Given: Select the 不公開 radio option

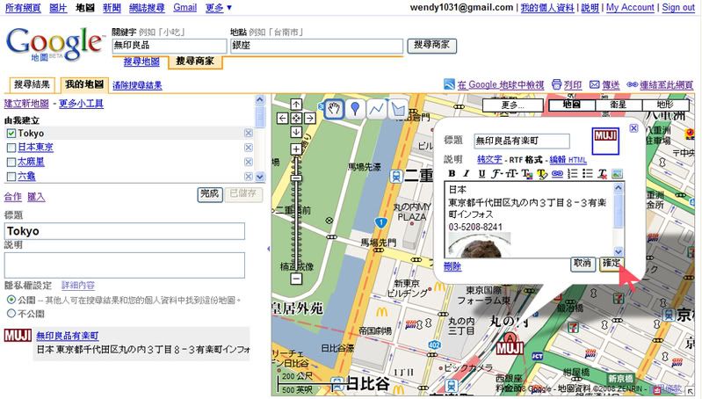Looking at the screenshot, I should click(11, 313).
